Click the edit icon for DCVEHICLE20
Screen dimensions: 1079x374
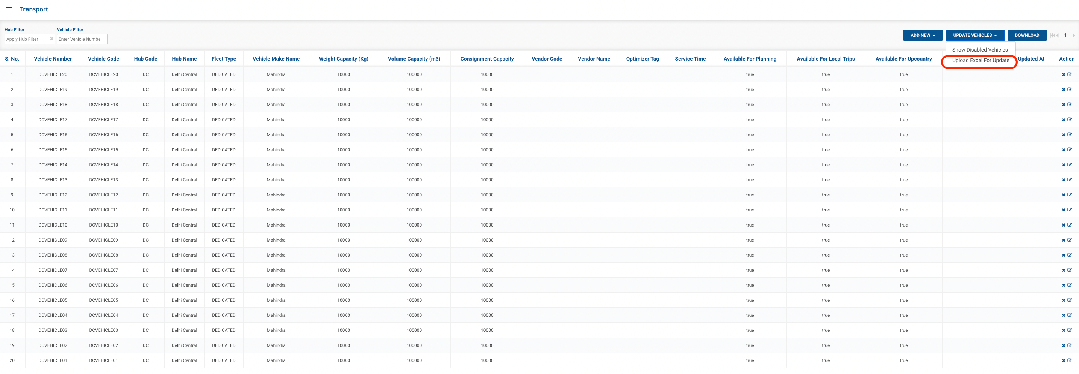[x=1069, y=74]
